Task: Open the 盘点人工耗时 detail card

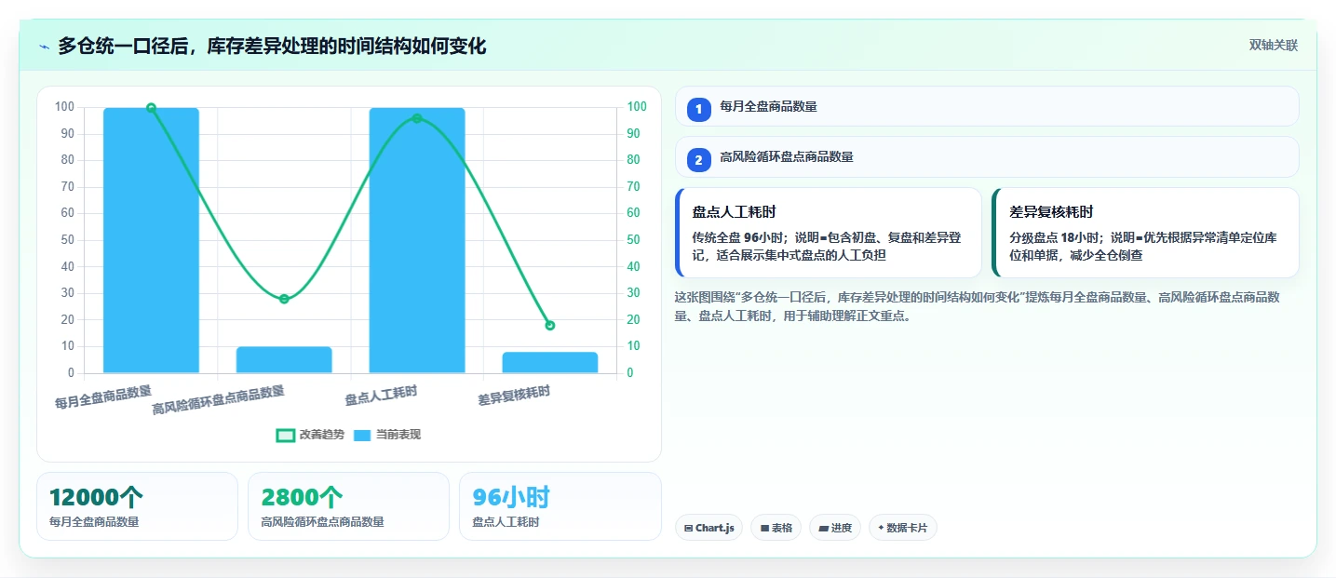Action: [829, 233]
